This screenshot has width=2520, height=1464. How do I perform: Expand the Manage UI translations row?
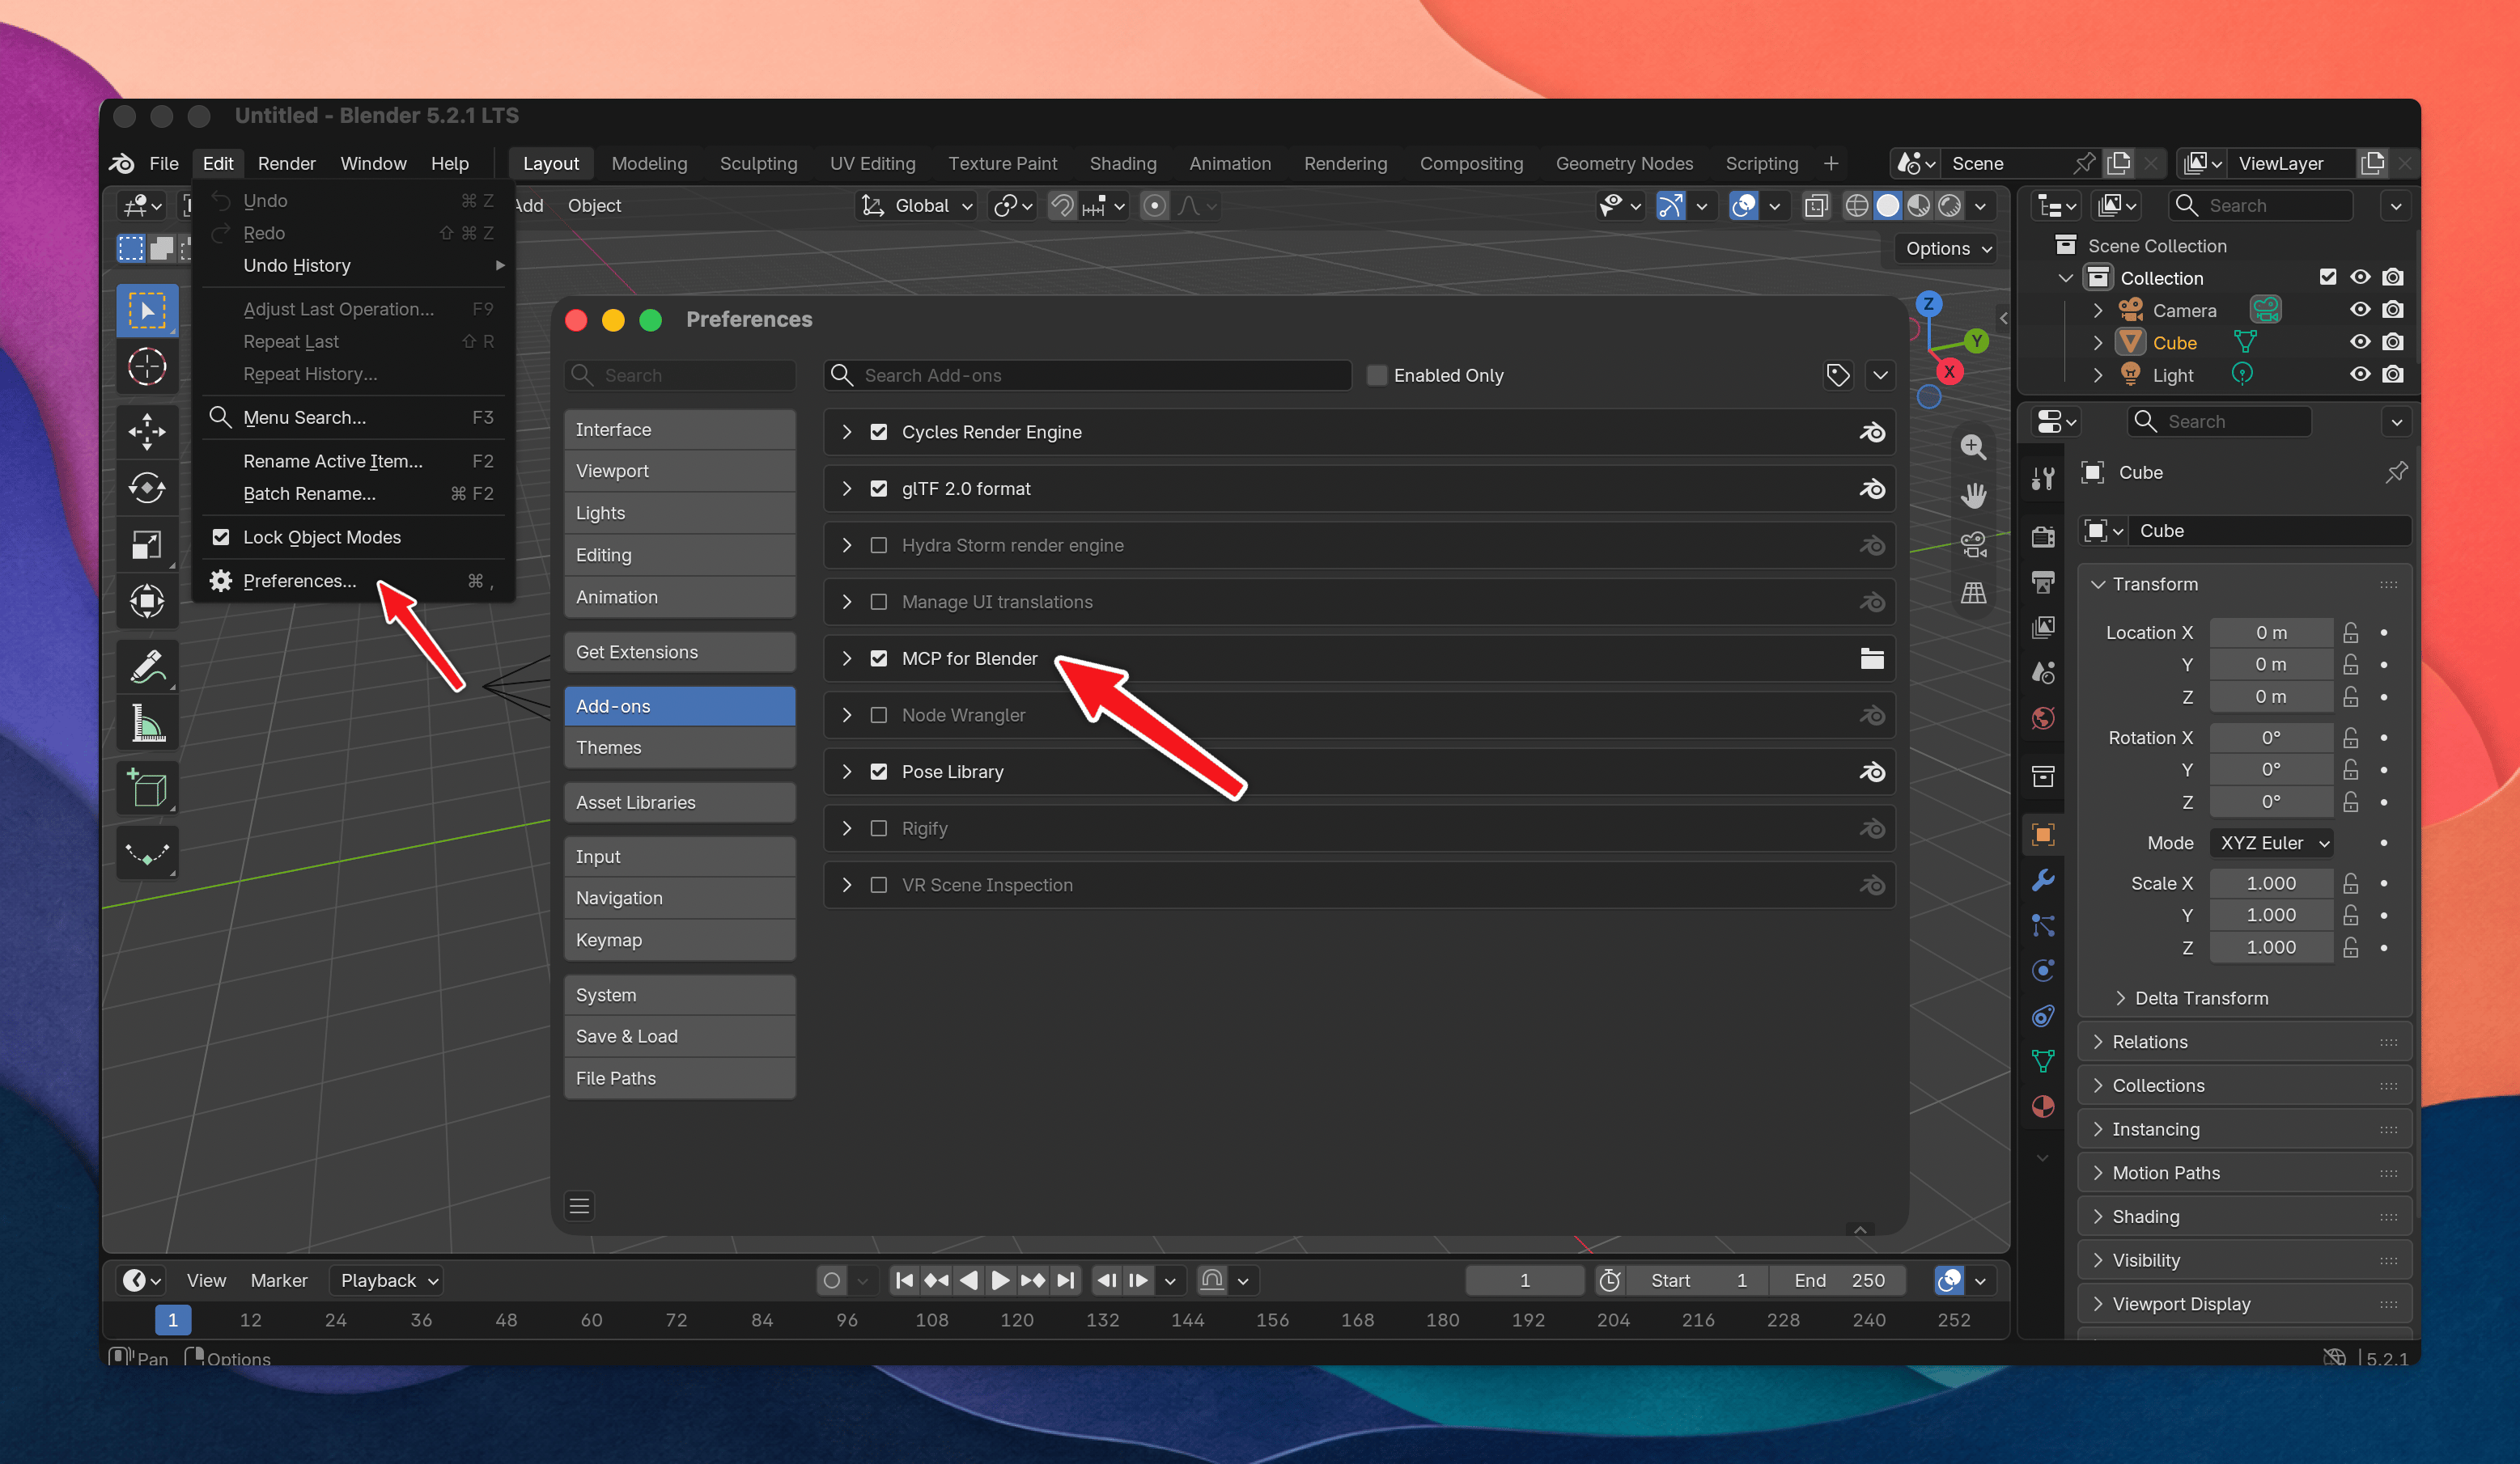(847, 603)
